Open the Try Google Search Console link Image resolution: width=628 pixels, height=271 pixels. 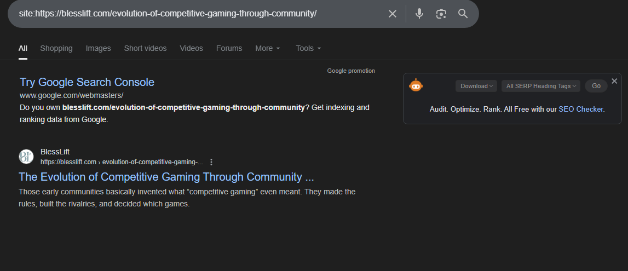click(87, 82)
